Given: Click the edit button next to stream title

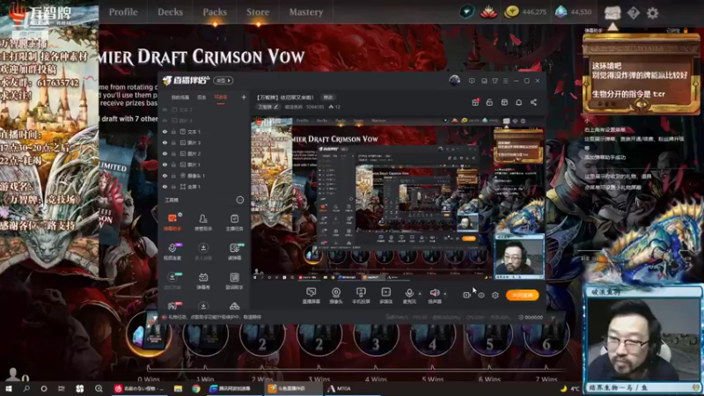Looking at the screenshot, I should click(328, 98).
